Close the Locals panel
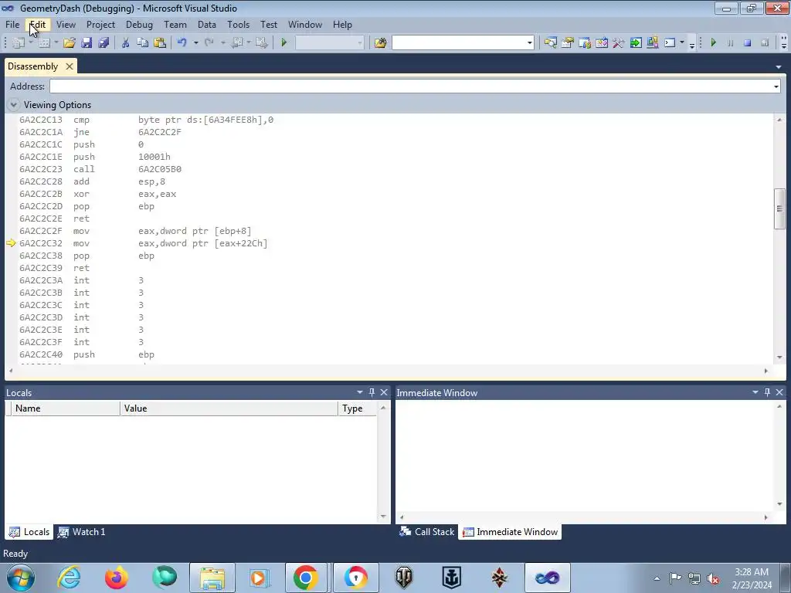This screenshot has width=791, height=593. (x=384, y=392)
